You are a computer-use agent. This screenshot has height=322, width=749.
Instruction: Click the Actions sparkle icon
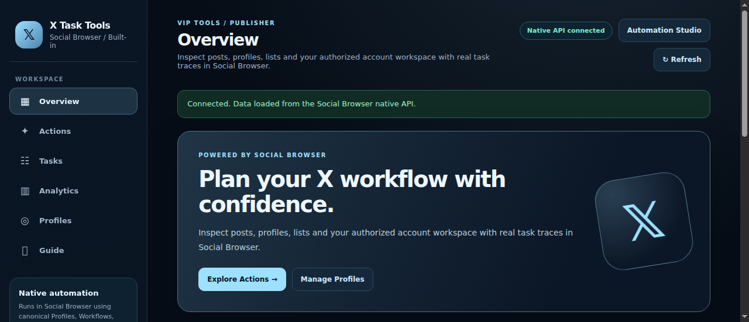(25, 131)
